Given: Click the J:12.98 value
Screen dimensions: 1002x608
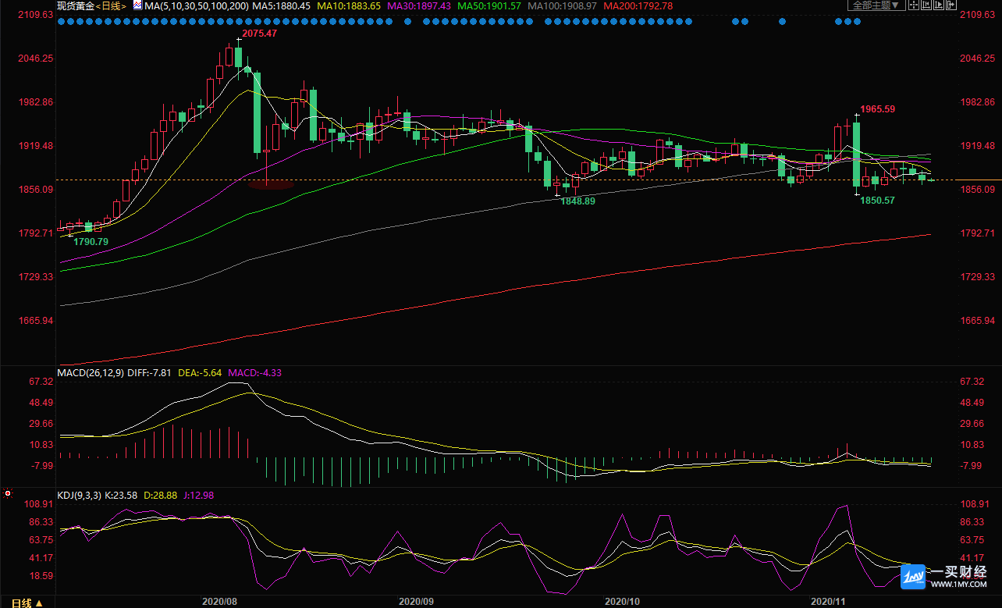Looking at the screenshot, I should (198, 495).
